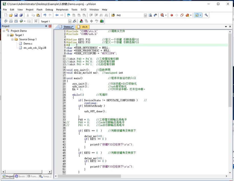Image resolution: width=234 pixels, height=181 pixels.
Task: Open the Project menu
Action: point(29,9)
